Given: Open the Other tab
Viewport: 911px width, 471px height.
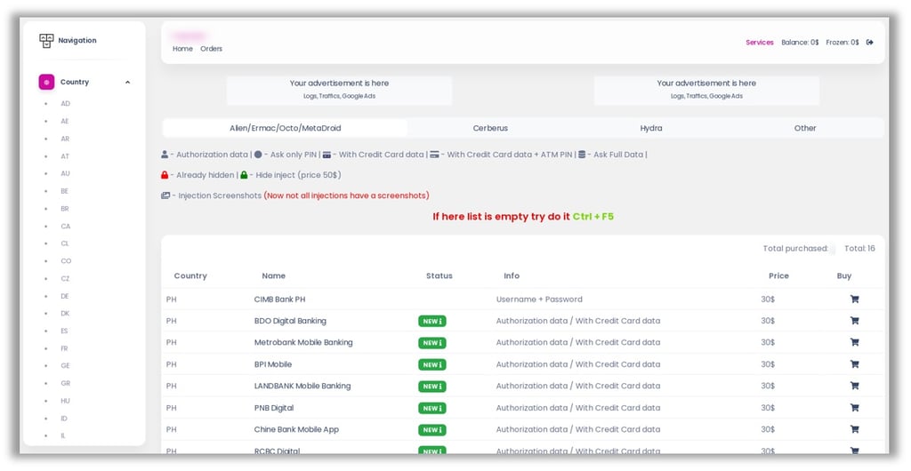Looking at the screenshot, I should (x=805, y=128).
